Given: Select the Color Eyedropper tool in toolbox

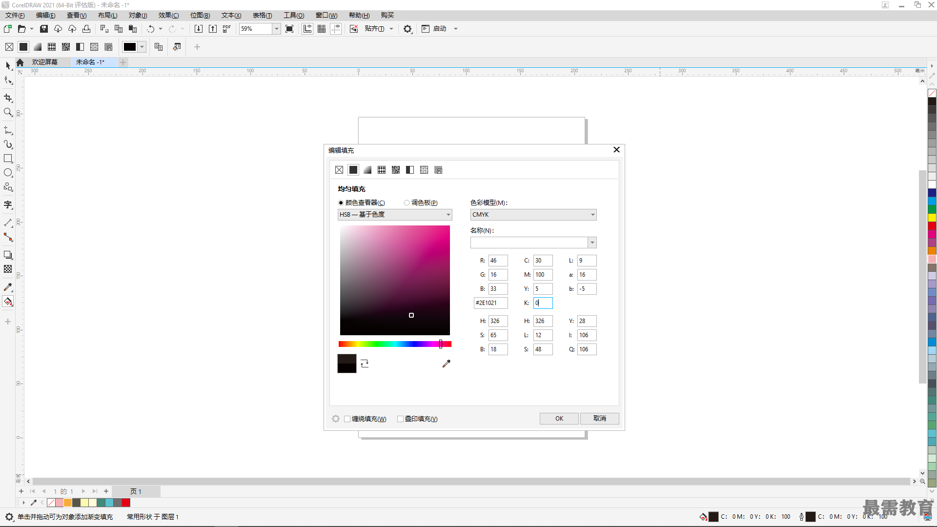Looking at the screenshot, I should point(8,287).
